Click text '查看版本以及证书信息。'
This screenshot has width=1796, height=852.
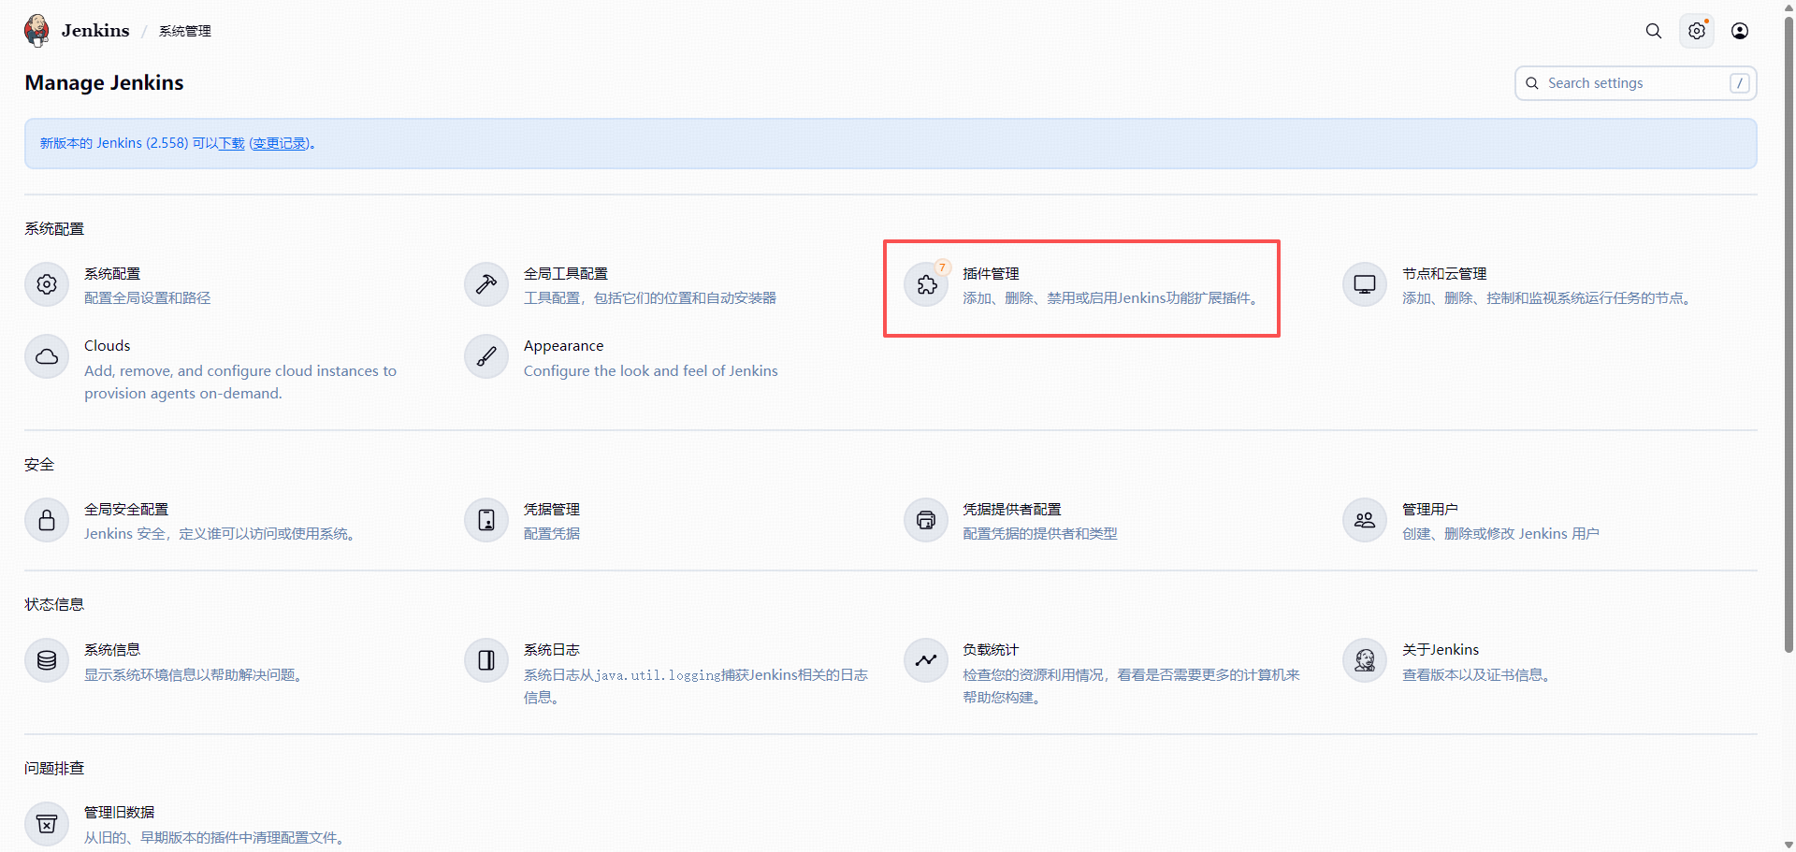[1479, 674]
